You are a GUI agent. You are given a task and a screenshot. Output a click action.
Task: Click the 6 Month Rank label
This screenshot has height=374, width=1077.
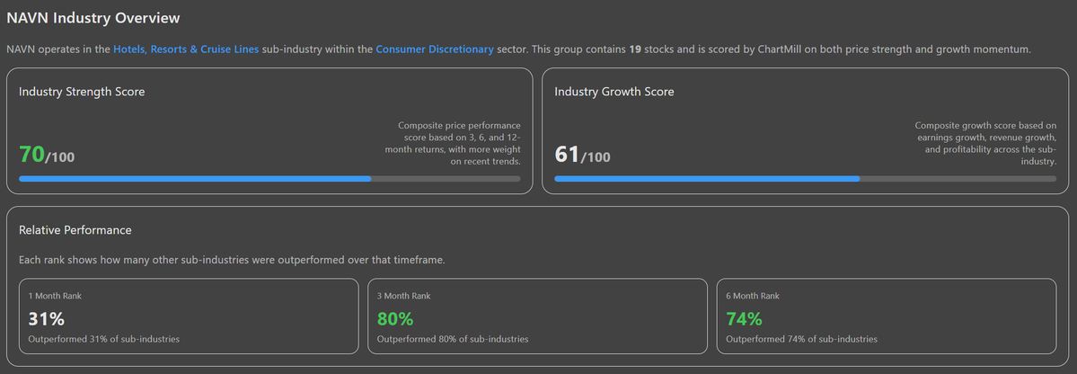753,296
